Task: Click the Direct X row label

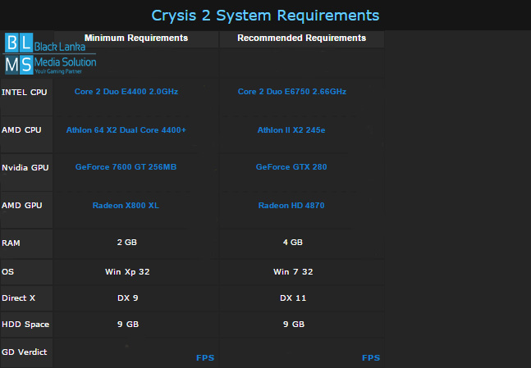Action: (19, 298)
